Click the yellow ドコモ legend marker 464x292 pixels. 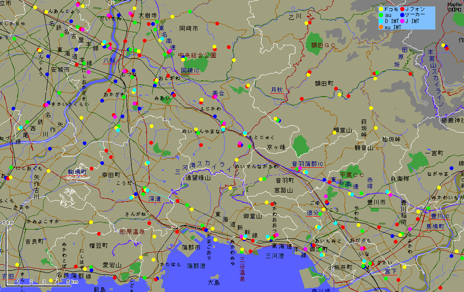point(381,9)
